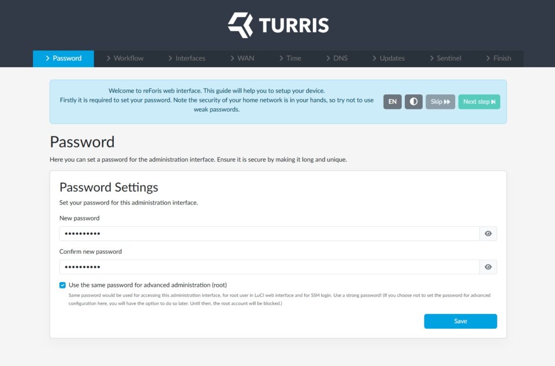The width and height of the screenshot is (555, 366).
Task: Skip the setup guide
Action: pyautogui.click(x=440, y=102)
